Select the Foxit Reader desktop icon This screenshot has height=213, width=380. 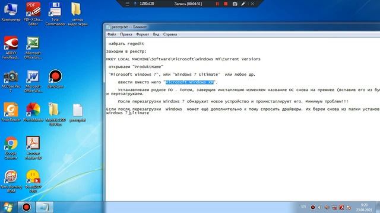click(11, 112)
